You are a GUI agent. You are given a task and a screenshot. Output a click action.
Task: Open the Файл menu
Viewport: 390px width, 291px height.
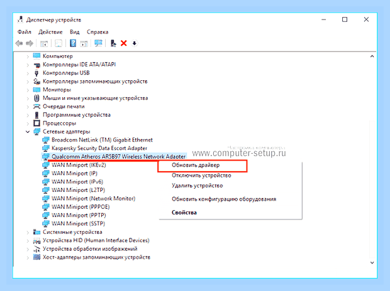click(x=24, y=32)
